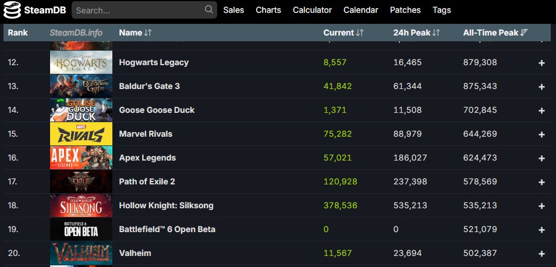Viewport: 556px width, 267px height.
Task: Select 24h peak value 16,465
Action: tap(408, 62)
